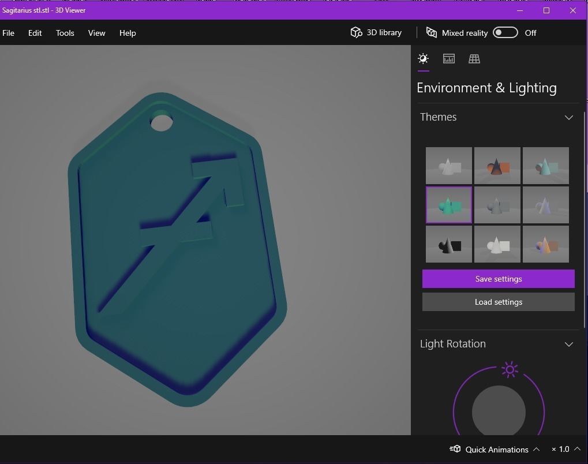Open the Tools menu
The height and width of the screenshot is (464, 588).
point(65,33)
